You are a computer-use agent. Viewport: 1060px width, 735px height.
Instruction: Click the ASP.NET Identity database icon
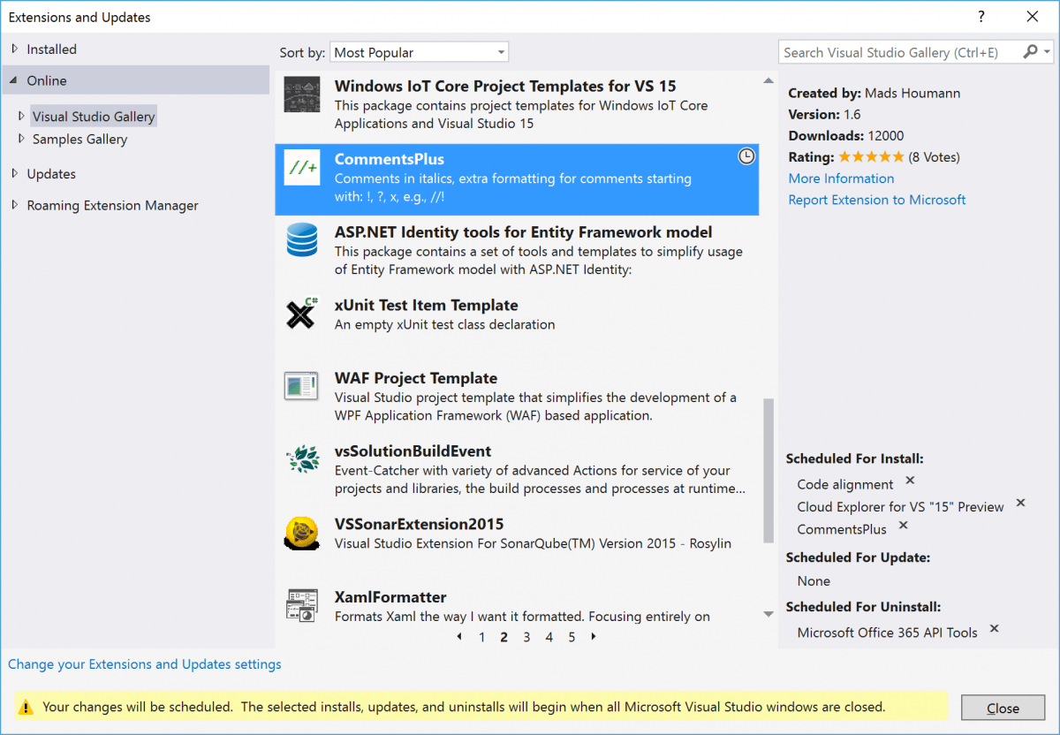301,240
